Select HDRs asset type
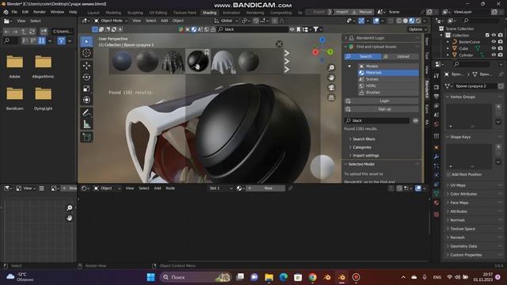This screenshot has width=507, height=285. (388, 85)
